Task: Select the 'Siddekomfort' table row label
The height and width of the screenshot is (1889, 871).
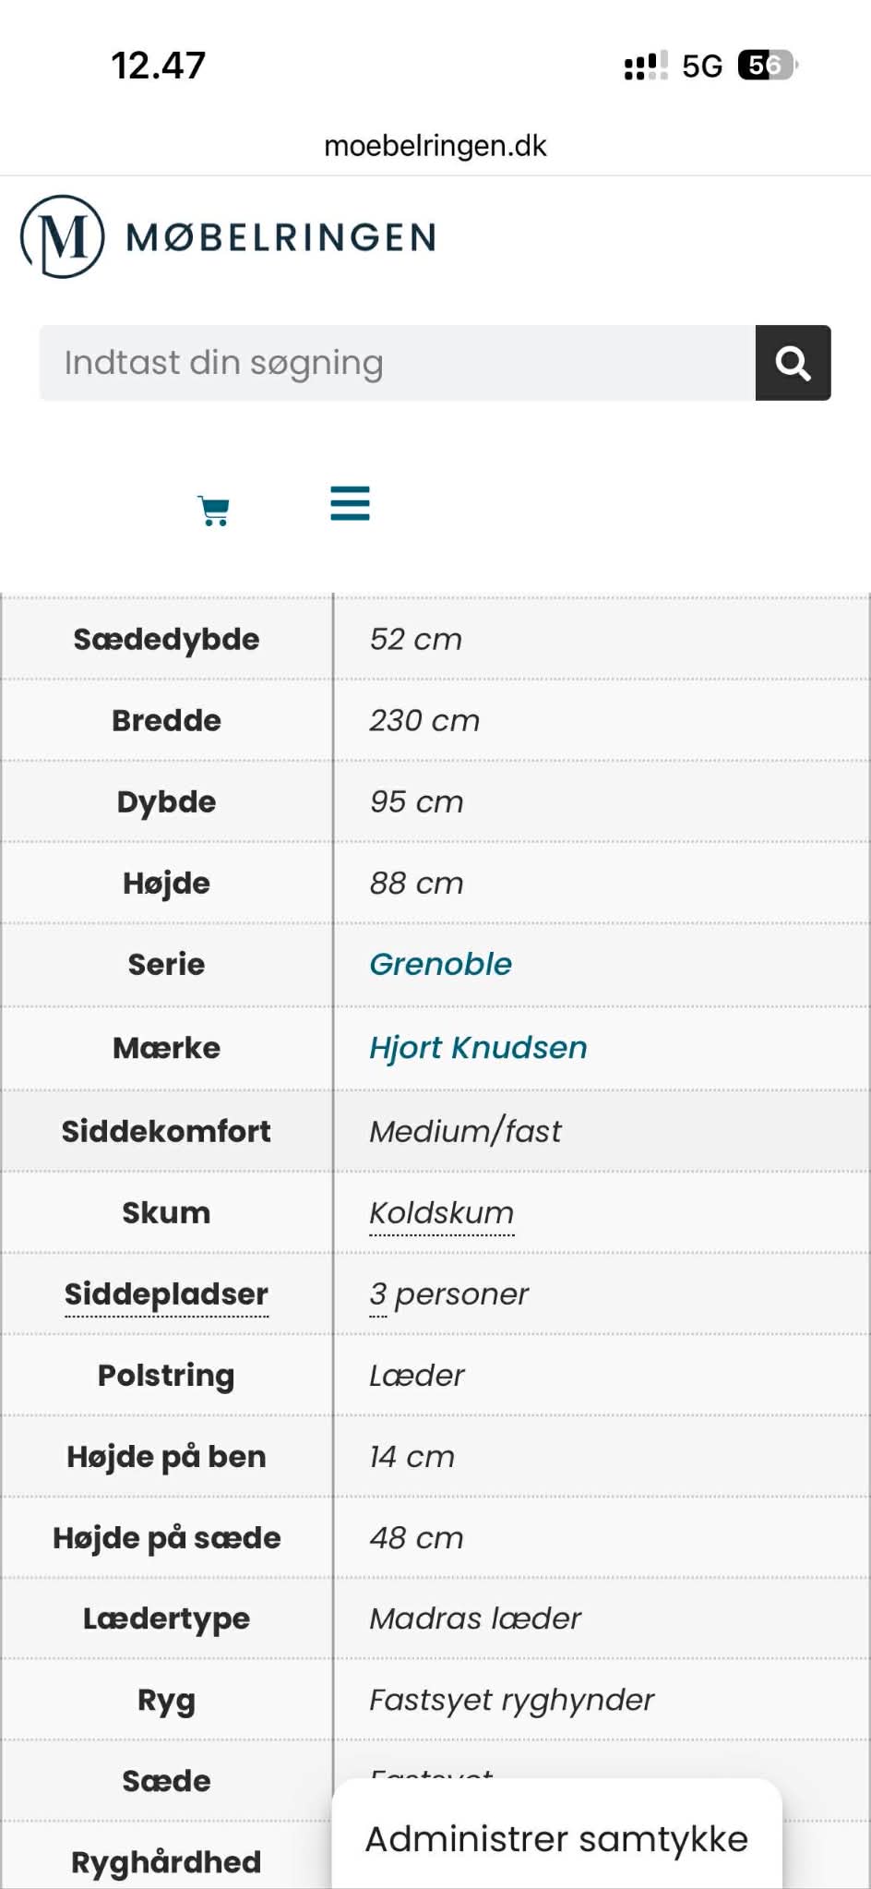Action: [166, 1131]
